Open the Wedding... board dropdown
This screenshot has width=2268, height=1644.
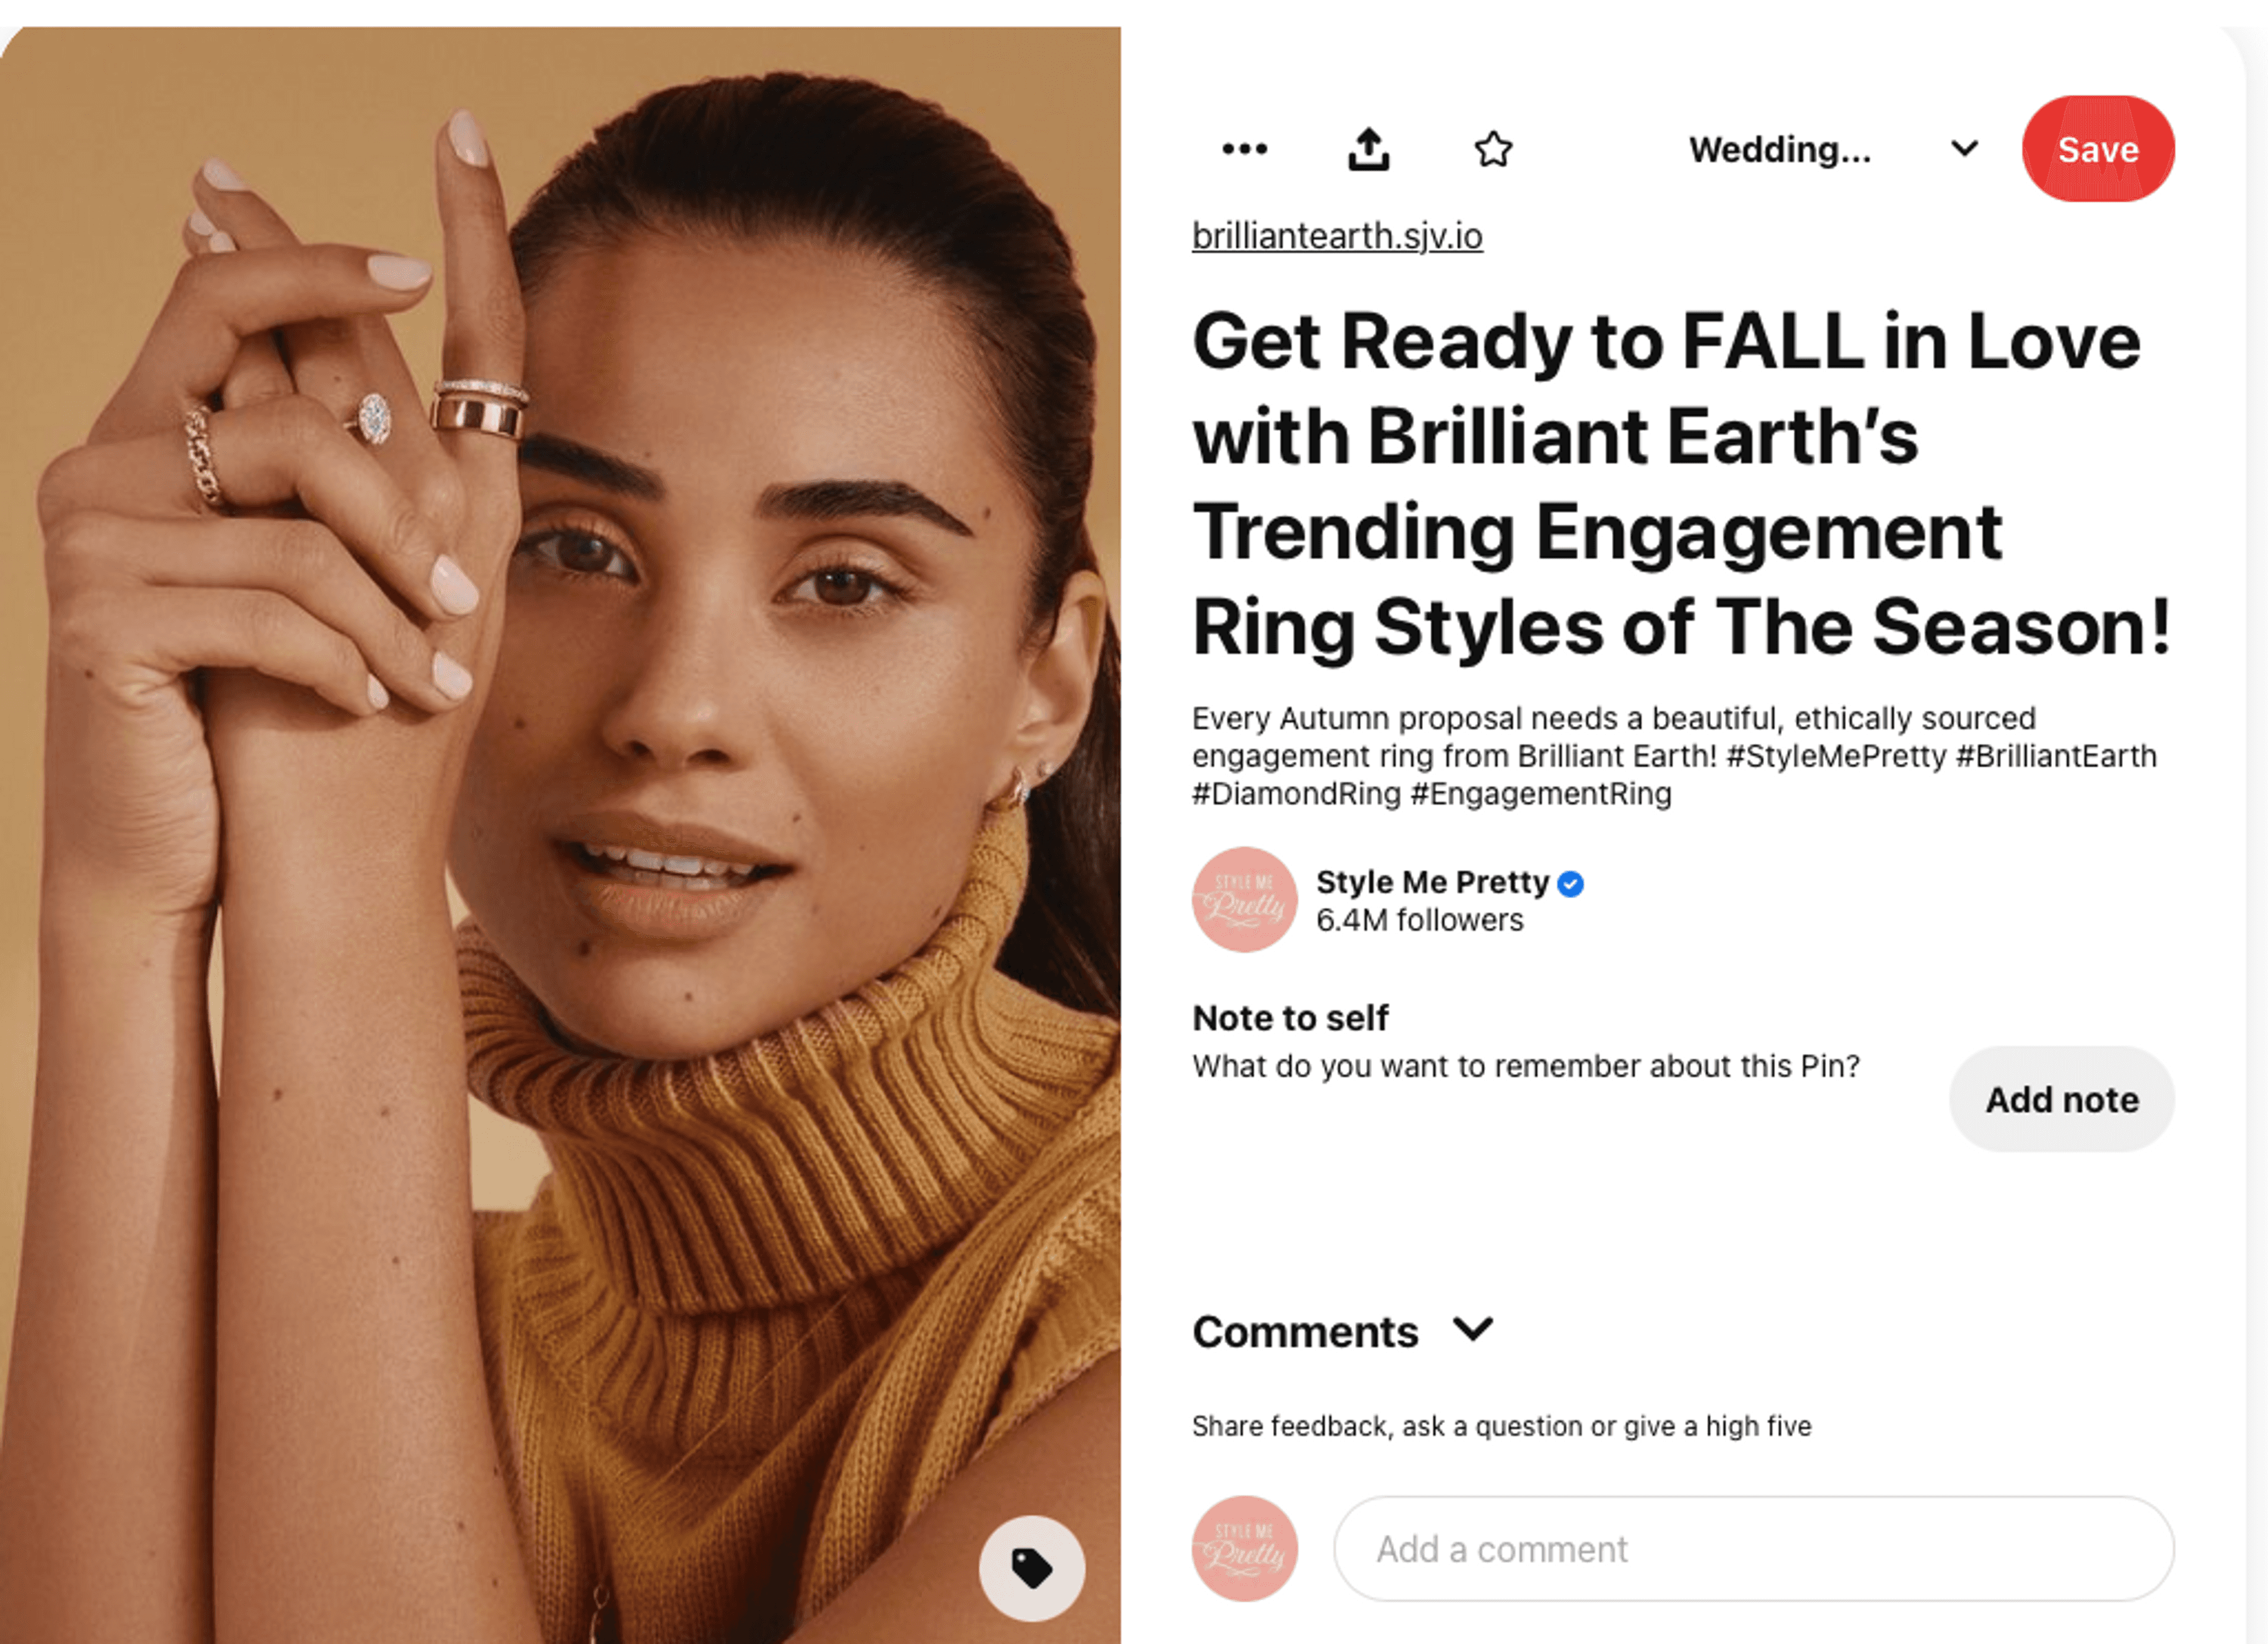1780,149
